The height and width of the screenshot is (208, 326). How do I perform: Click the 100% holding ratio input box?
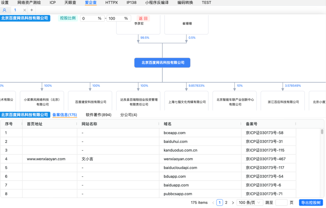[119, 18]
